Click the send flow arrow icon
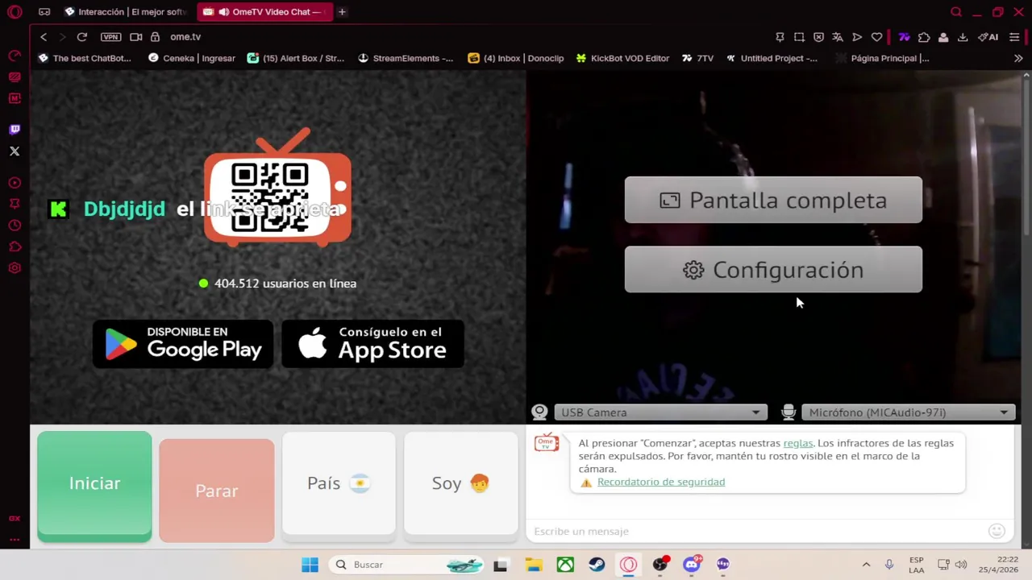1032x580 pixels. click(857, 37)
